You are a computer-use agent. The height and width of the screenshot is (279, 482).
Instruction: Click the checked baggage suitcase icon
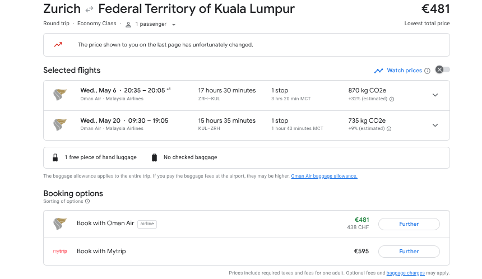154,157
